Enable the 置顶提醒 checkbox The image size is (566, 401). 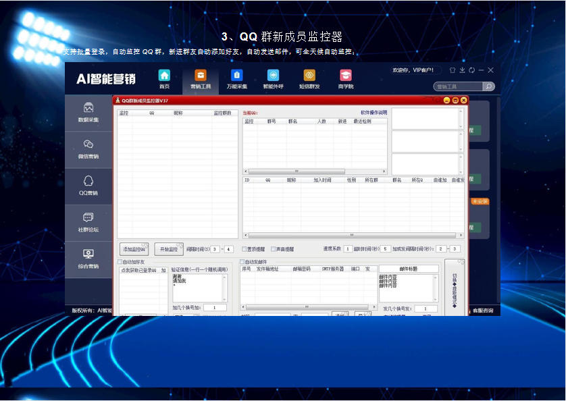245,249
